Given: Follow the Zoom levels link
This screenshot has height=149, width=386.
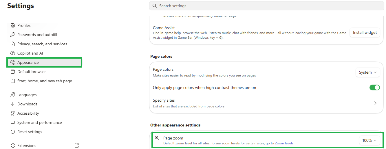Looking at the screenshot, I should [x=284, y=143].
